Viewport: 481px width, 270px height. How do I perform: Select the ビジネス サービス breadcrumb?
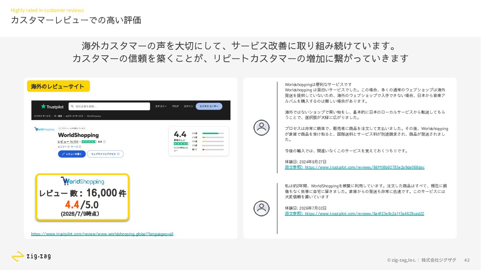pyautogui.click(x=42, y=116)
